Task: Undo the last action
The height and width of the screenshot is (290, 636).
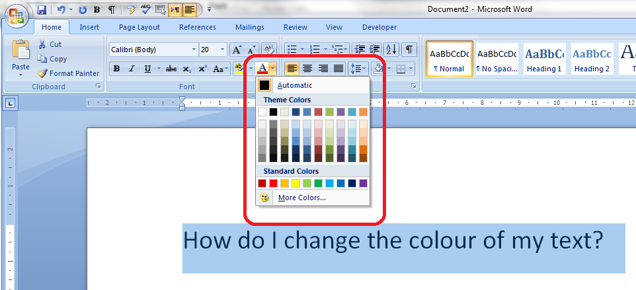Action: [61, 9]
